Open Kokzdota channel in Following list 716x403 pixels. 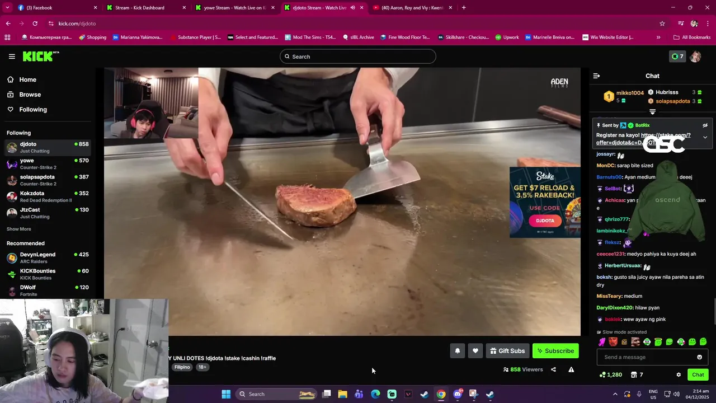coord(48,196)
